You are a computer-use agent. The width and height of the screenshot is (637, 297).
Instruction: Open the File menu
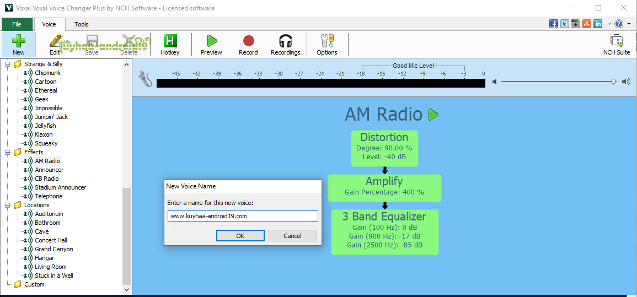pos(17,24)
